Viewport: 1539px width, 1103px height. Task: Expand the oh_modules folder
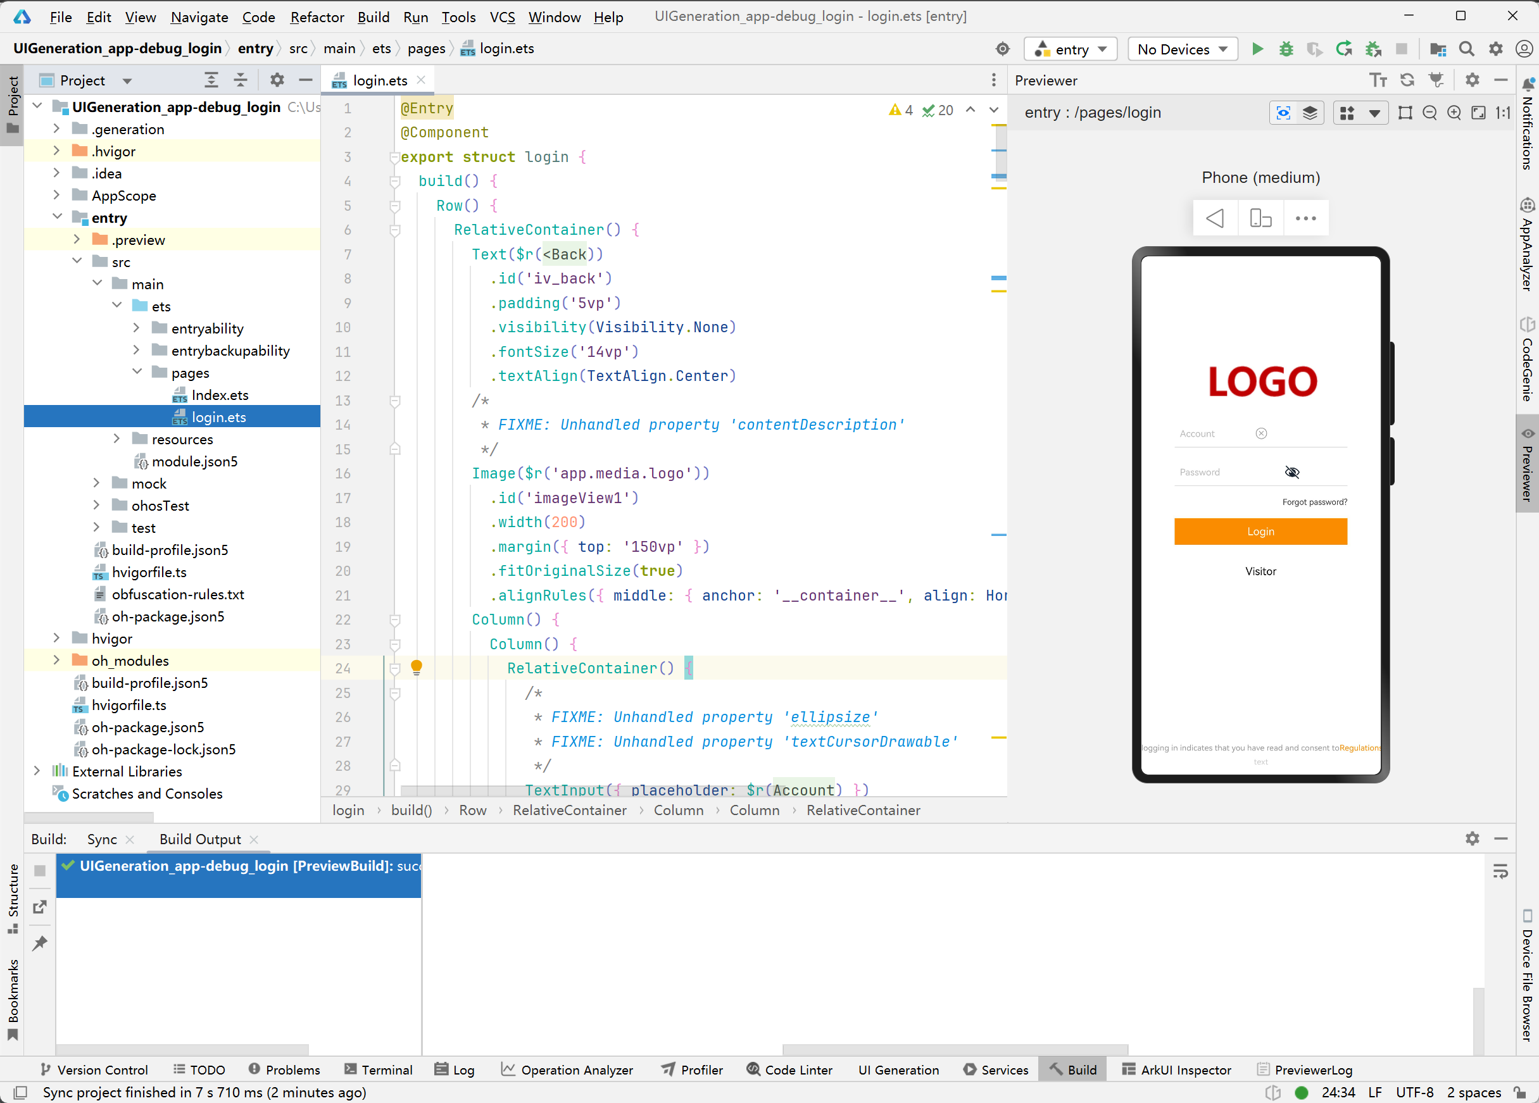click(x=56, y=660)
